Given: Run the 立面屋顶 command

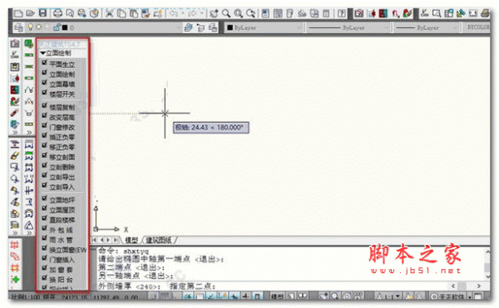Looking at the screenshot, I should point(62,210).
